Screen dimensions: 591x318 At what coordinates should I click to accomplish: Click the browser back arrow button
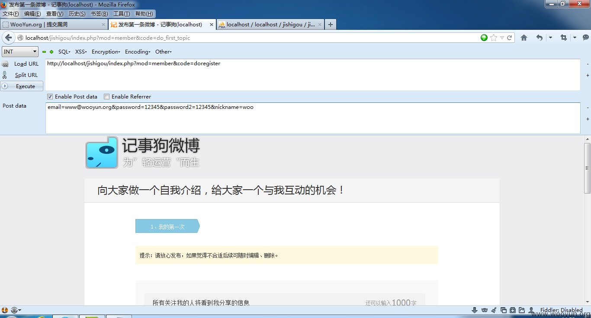pyautogui.click(x=9, y=38)
